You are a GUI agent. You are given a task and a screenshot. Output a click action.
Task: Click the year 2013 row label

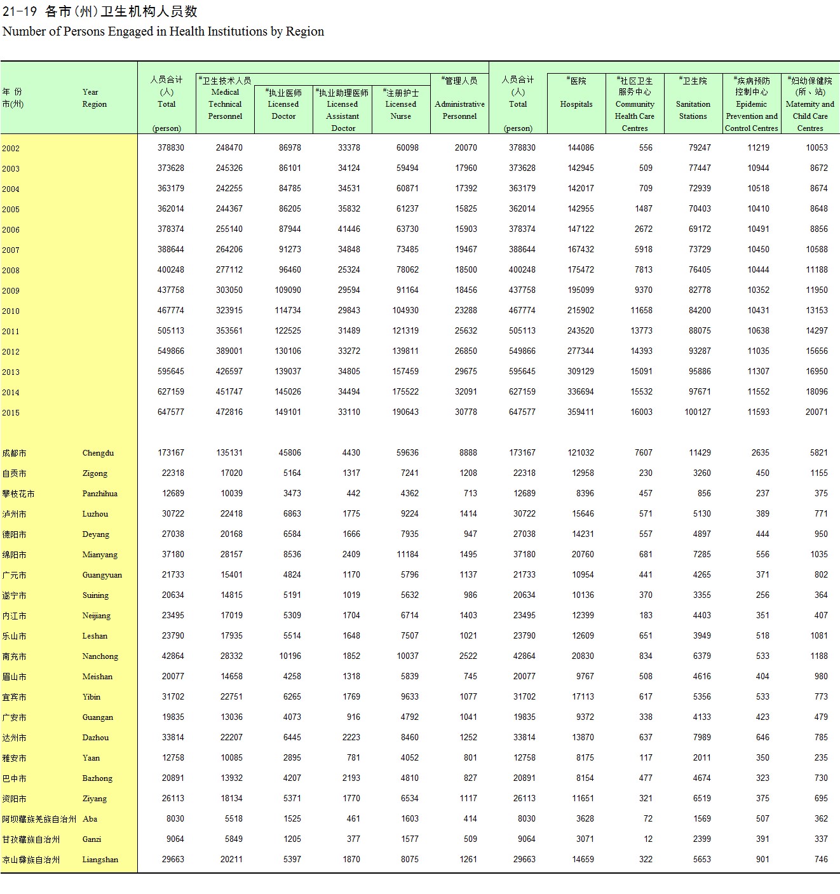(x=11, y=372)
